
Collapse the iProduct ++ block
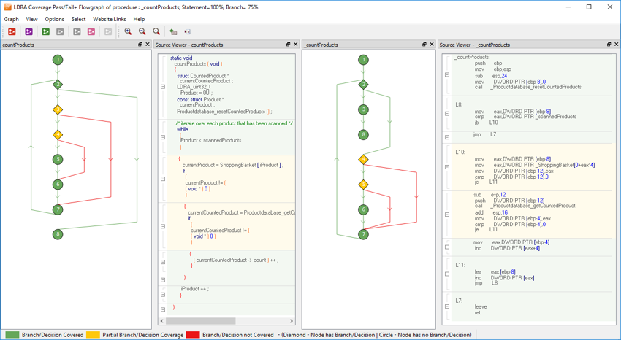163,295
